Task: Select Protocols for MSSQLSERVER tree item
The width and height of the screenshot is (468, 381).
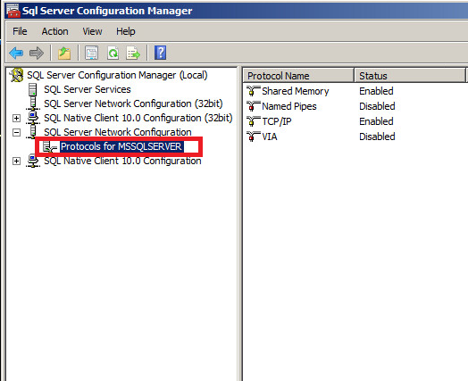Action: pyautogui.click(x=121, y=146)
